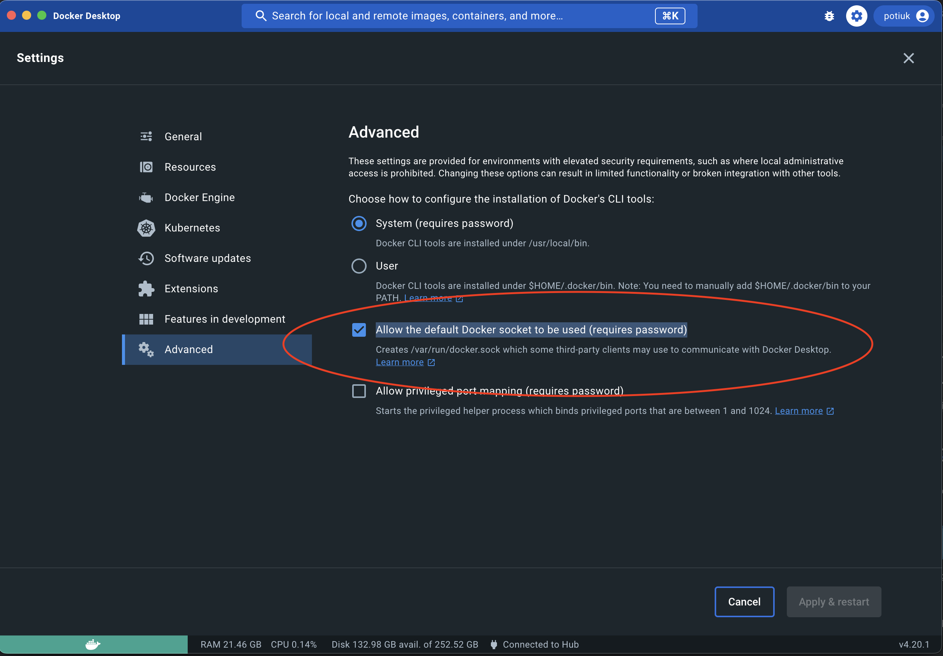Navigate to Software updates settings
This screenshot has height=656, width=943.
[x=208, y=258]
